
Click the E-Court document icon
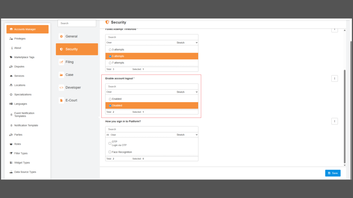pyautogui.click(x=61, y=100)
